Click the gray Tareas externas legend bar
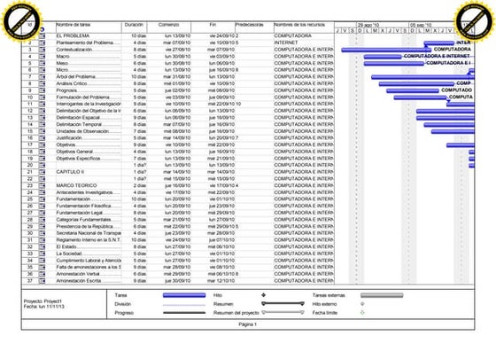 382,295
